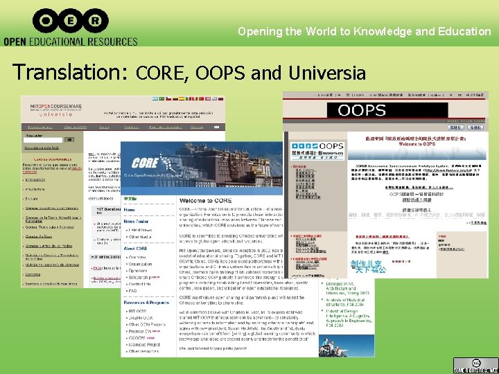Screen dimensions: 499x374
Task: Click the envelope icon in Universia nav bar
Action: [217, 127]
